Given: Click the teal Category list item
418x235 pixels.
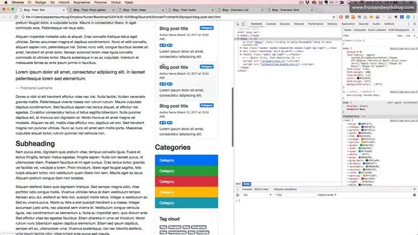Looking at the screenshot, I should tap(186, 203).
